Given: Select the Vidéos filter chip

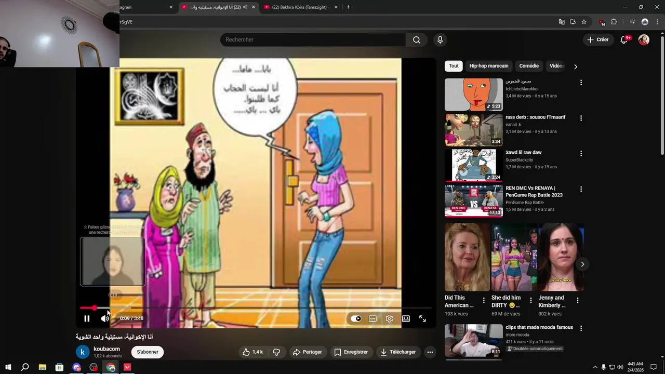Looking at the screenshot, I should coord(556,66).
